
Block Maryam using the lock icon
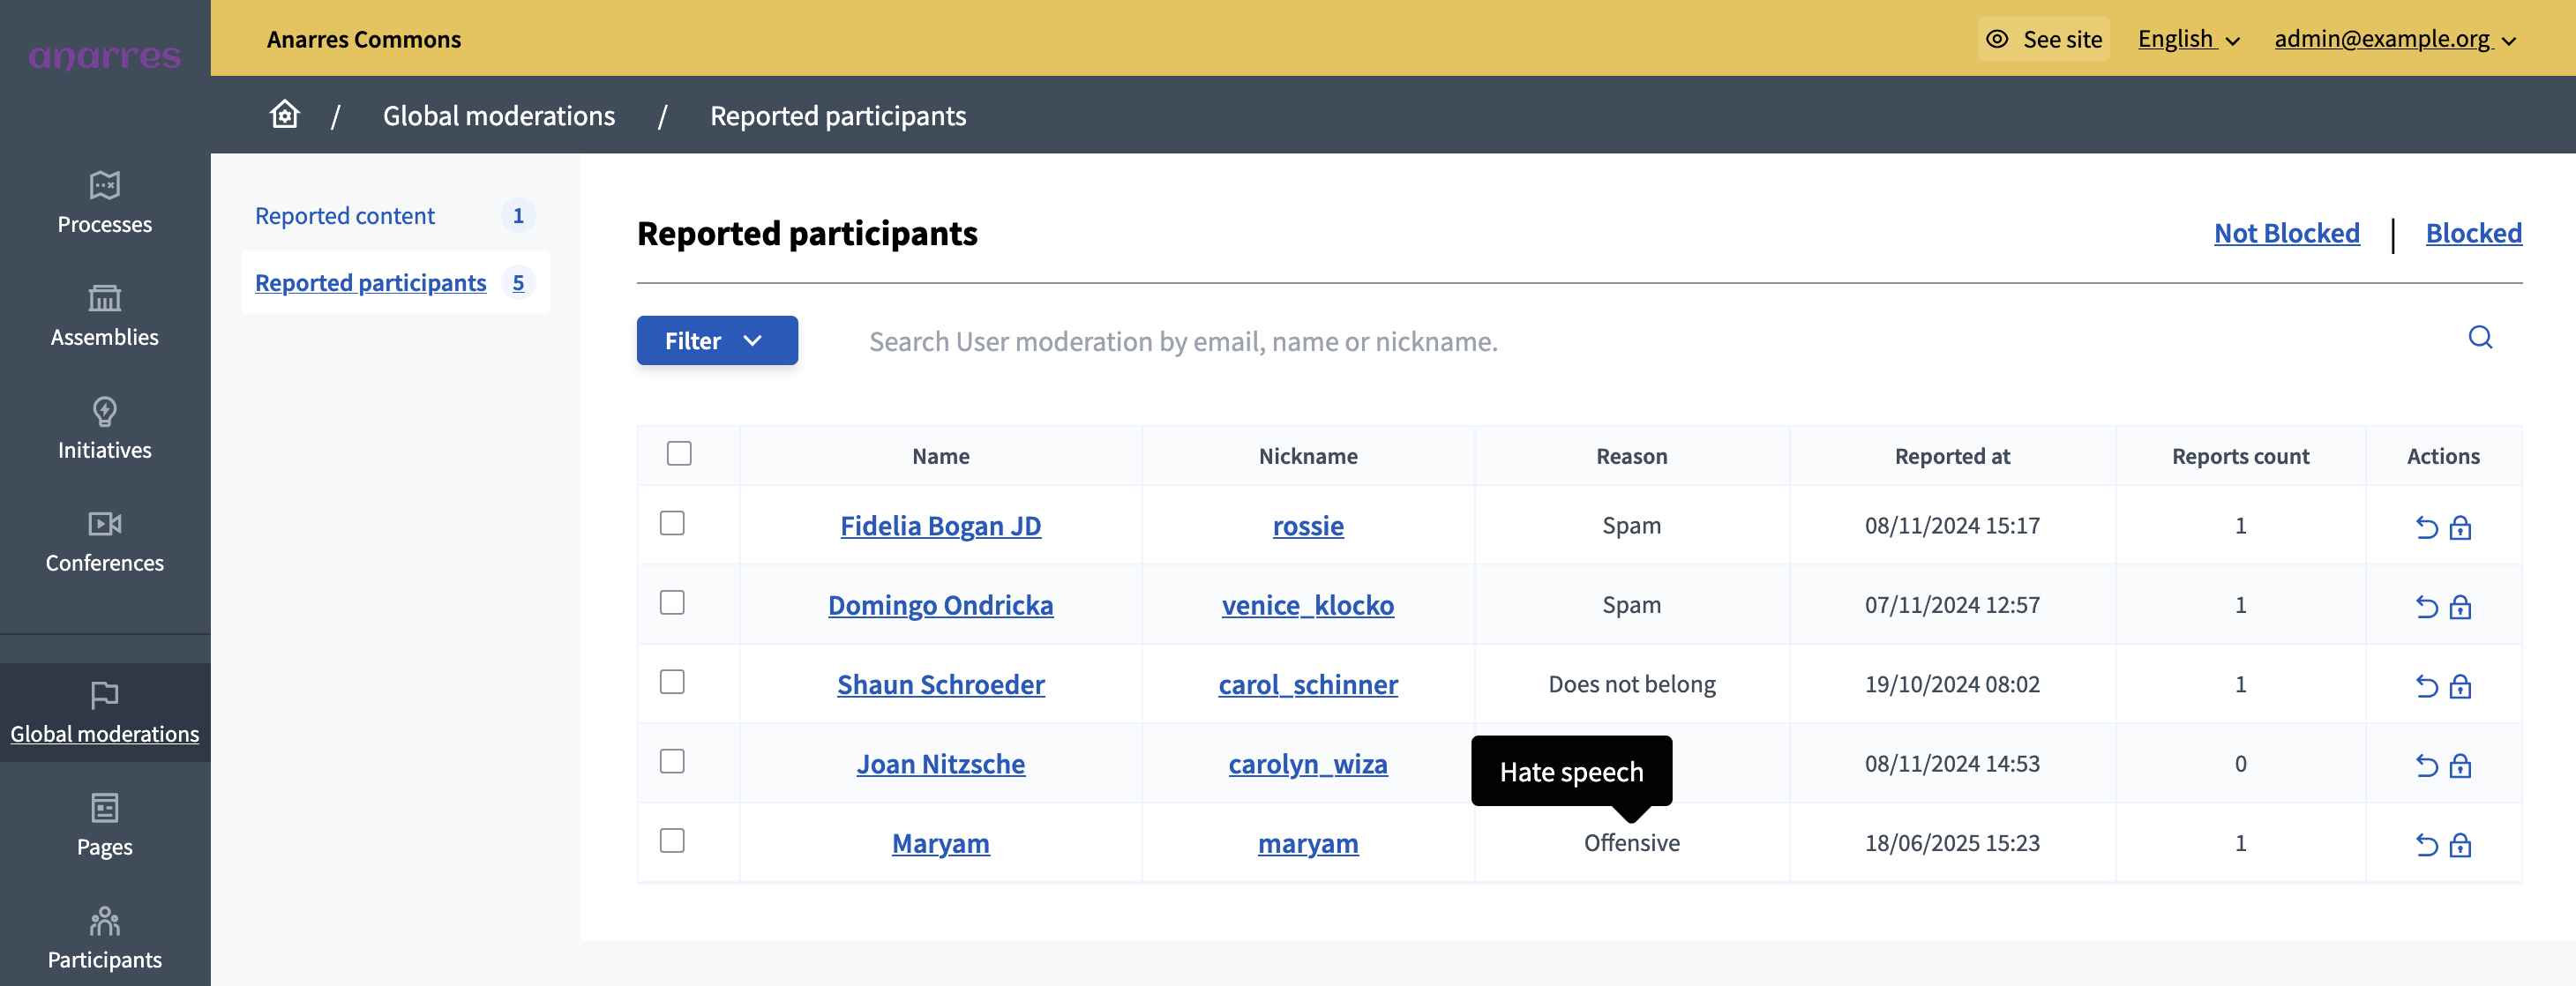[x=2461, y=843]
